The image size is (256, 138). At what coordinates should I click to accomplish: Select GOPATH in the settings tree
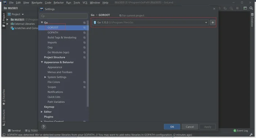tap(53, 32)
